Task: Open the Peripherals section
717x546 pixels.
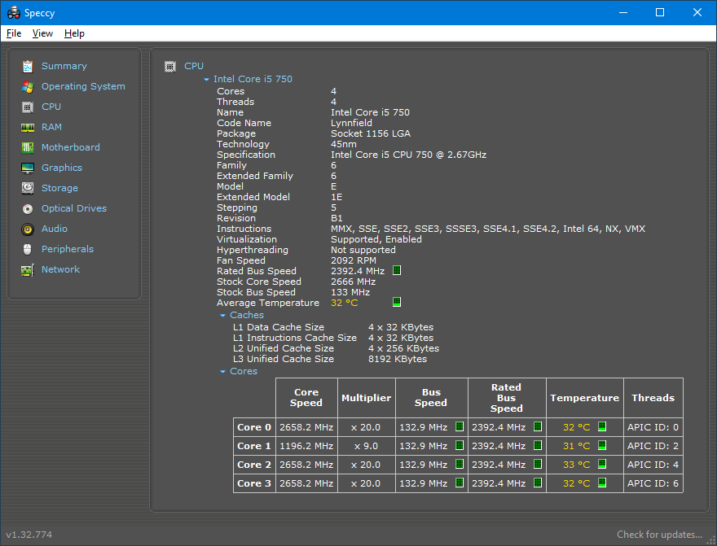Action: tap(67, 249)
